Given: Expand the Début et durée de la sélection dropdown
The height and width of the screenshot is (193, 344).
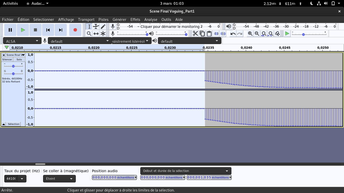Looking at the screenshot, I should tap(186, 171).
